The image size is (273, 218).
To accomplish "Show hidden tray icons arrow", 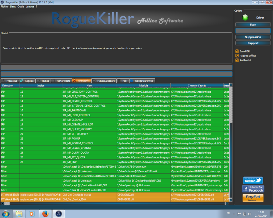I will (x=234, y=214).
